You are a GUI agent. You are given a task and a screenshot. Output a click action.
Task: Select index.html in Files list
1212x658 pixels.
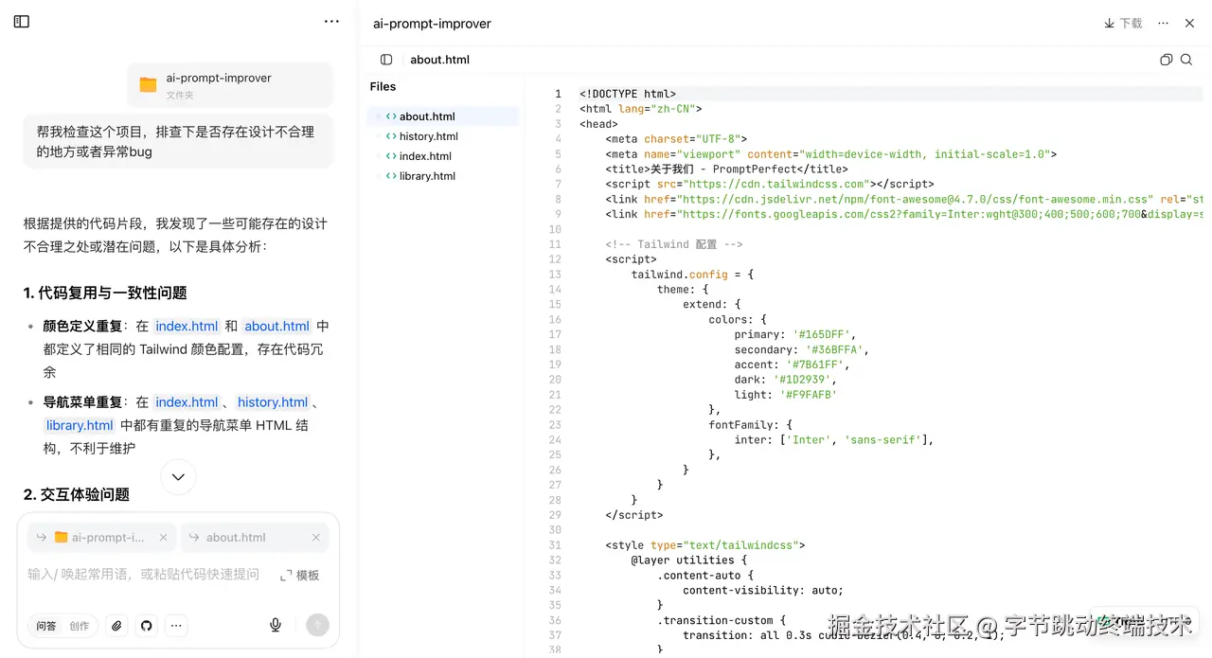(x=442, y=156)
